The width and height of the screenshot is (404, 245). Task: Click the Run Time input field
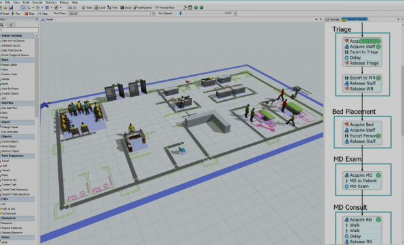point(109,14)
